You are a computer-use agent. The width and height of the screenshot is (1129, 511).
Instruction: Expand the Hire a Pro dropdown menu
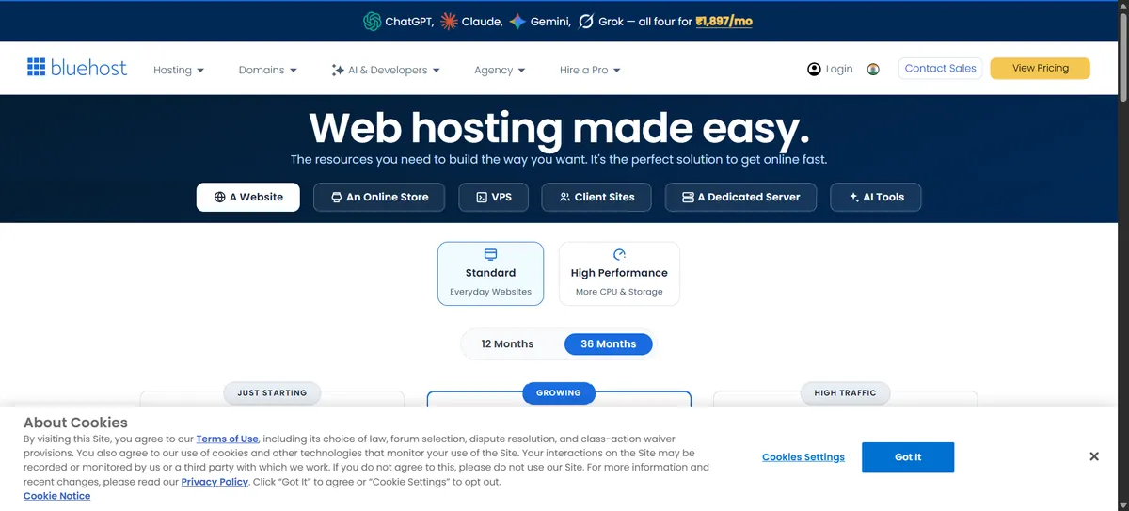[590, 70]
